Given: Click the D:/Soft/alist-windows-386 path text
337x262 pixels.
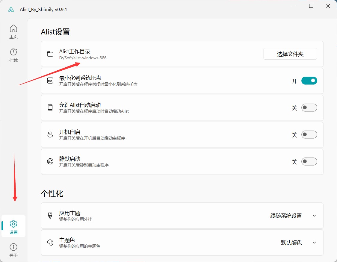Looking at the screenshot, I should tap(83, 58).
